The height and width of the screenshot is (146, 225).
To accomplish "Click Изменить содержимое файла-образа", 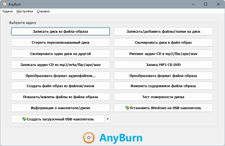I will click(x=163, y=86).
